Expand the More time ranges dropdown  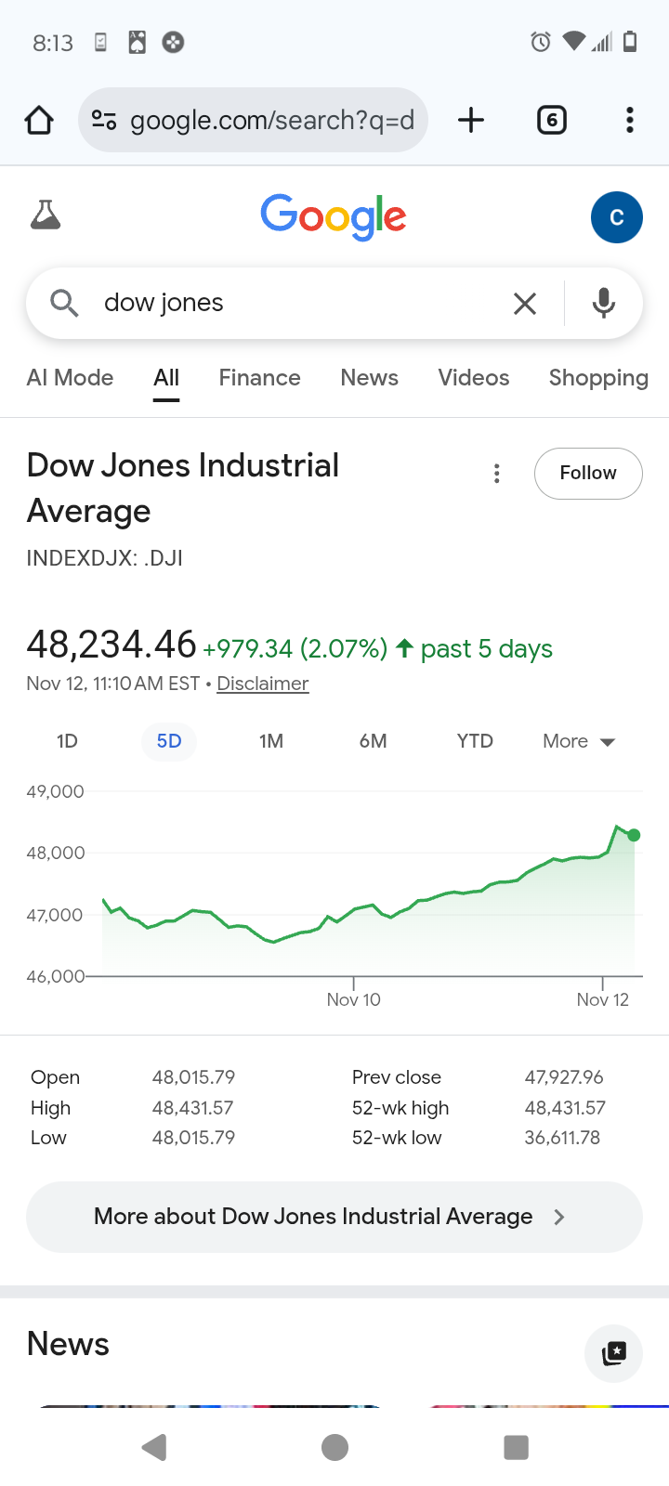pos(579,741)
